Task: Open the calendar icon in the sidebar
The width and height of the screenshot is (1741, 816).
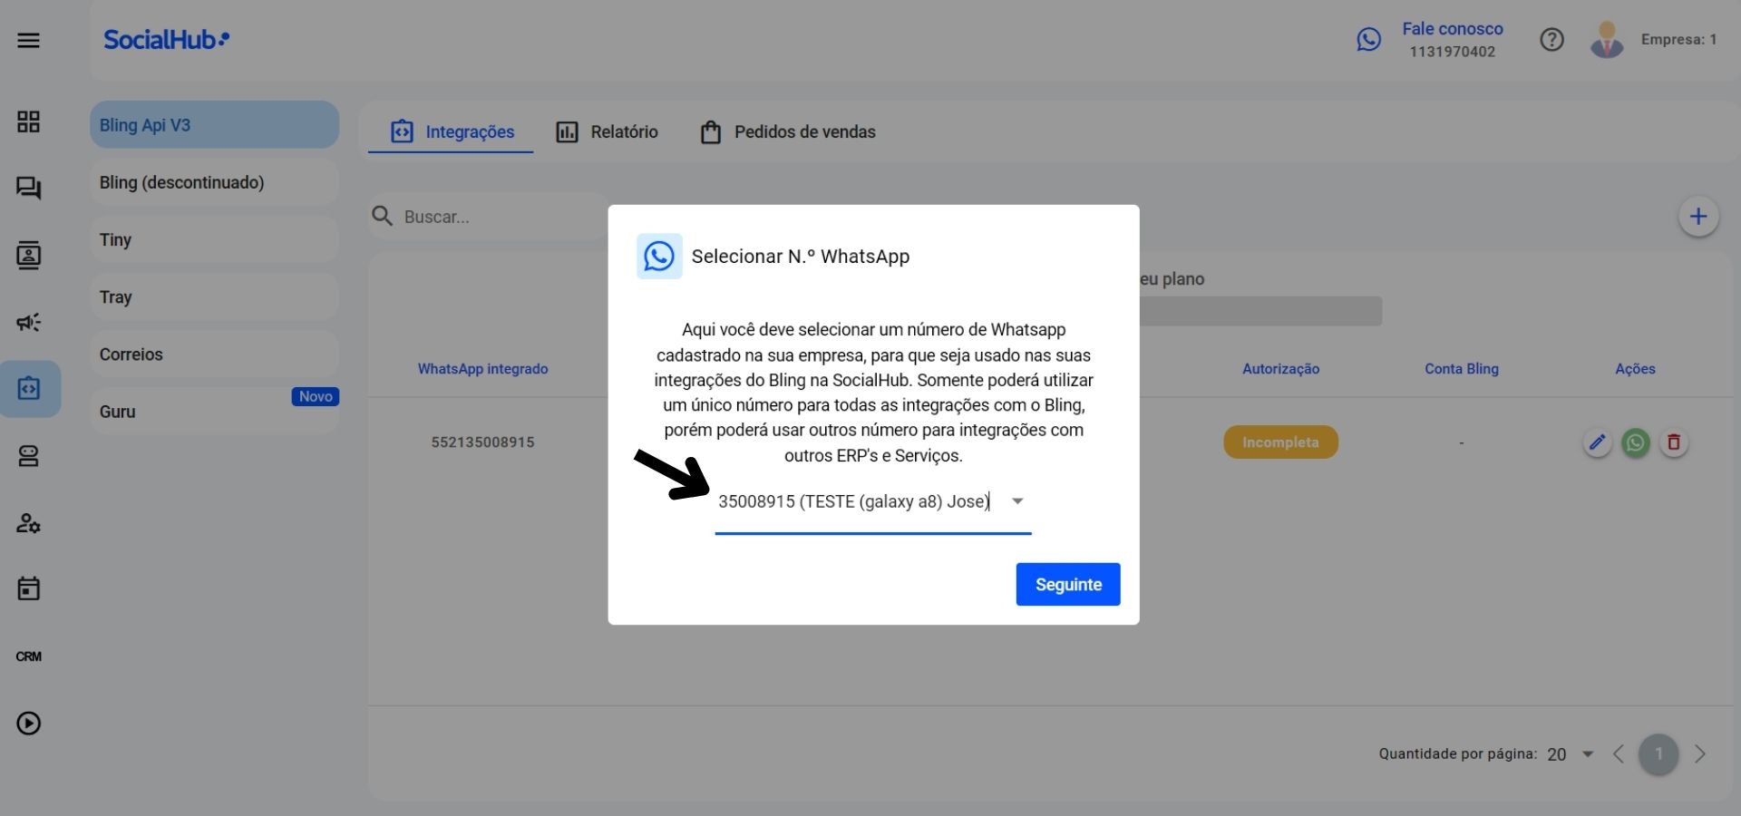Action: [x=30, y=588]
